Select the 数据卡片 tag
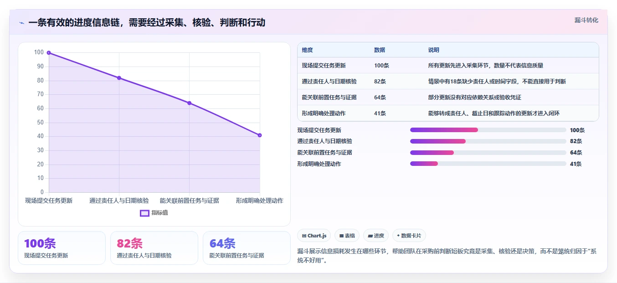 coord(409,236)
